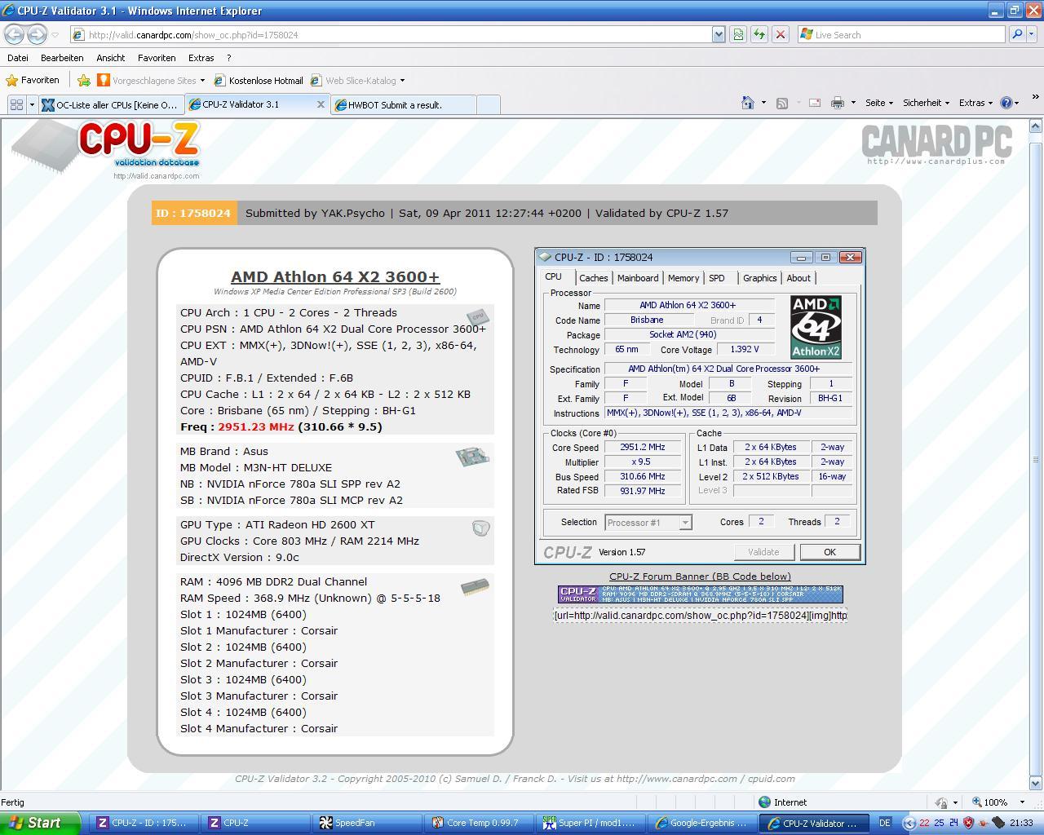
Task: Select the Memory tab in the CPU-Z image
Action: click(683, 278)
